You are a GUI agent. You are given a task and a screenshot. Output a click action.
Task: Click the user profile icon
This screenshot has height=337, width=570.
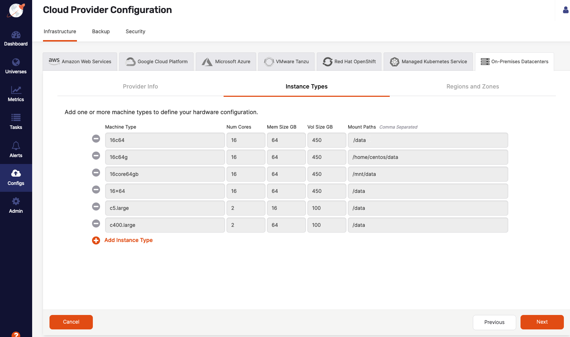click(566, 10)
